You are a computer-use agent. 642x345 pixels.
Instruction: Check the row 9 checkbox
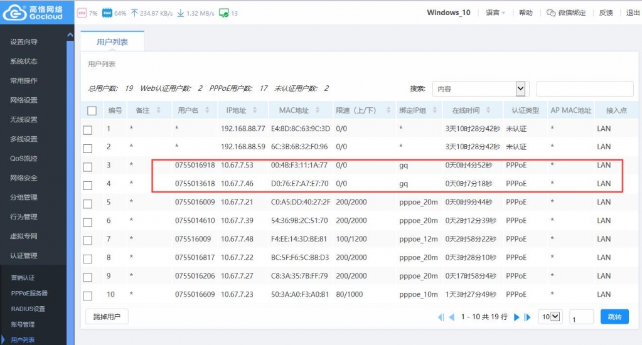click(88, 277)
